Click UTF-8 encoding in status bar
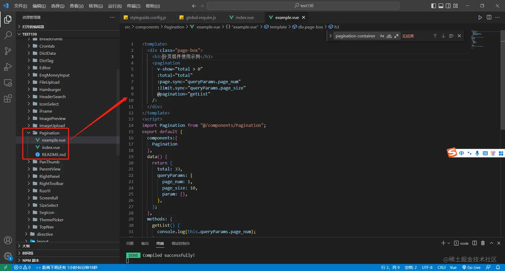This screenshot has height=271, width=505. [x=427, y=267]
